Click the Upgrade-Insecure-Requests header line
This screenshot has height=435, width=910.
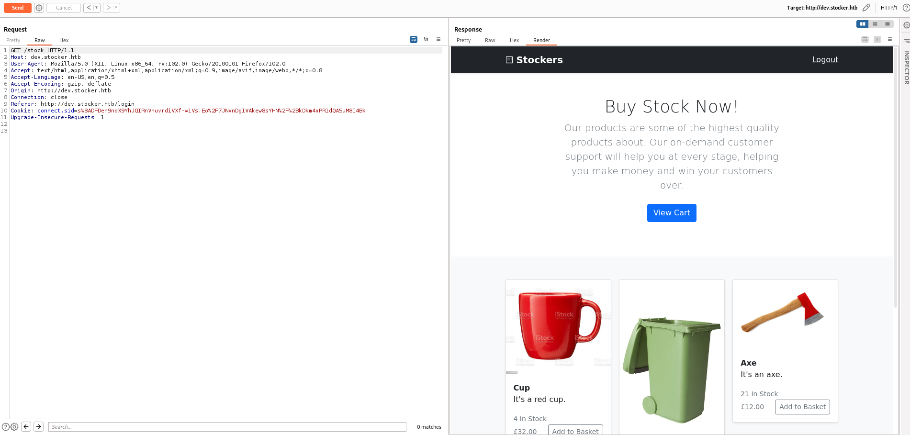click(57, 117)
